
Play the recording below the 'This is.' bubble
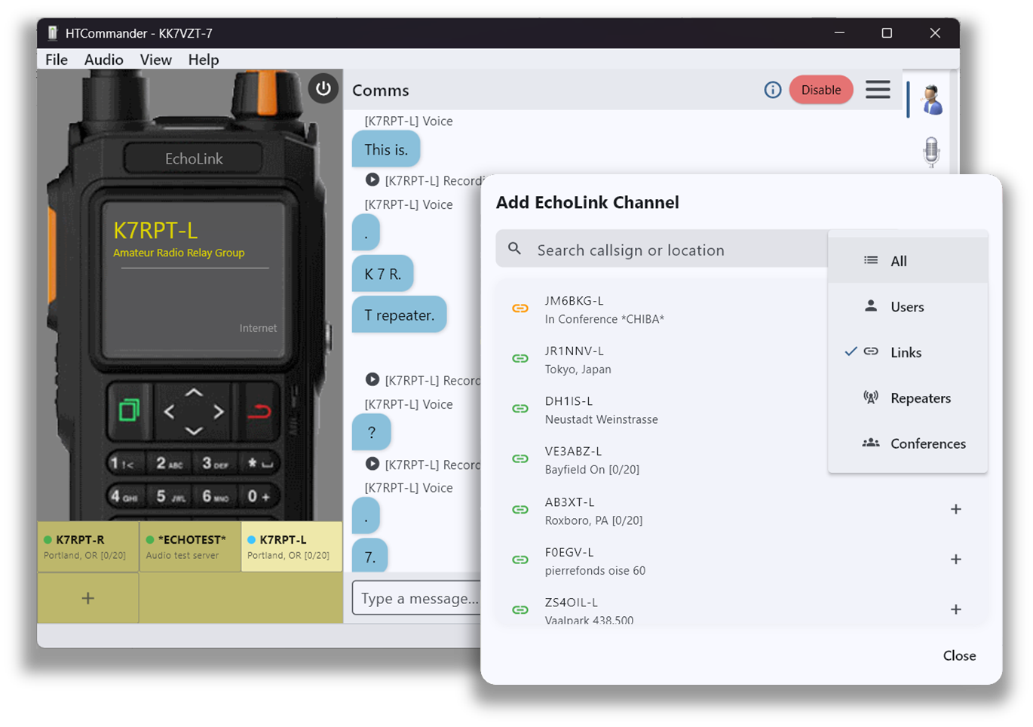[x=372, y=179]
